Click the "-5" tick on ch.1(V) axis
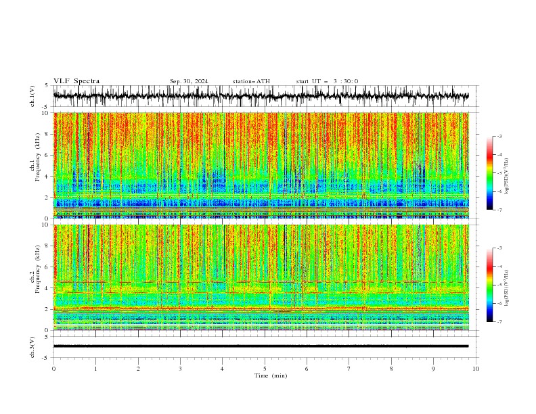 (46, 107)
